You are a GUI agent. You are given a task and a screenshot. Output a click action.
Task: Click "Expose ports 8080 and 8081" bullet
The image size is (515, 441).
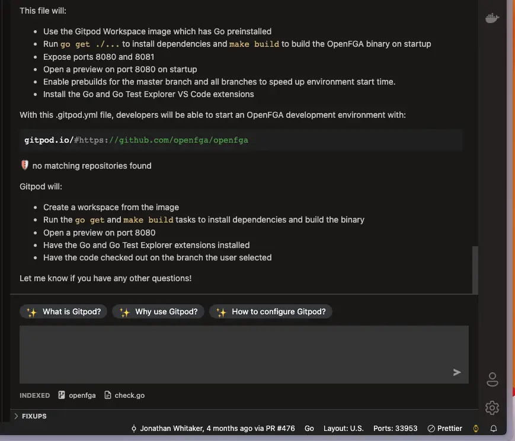[x=99, y=57]
